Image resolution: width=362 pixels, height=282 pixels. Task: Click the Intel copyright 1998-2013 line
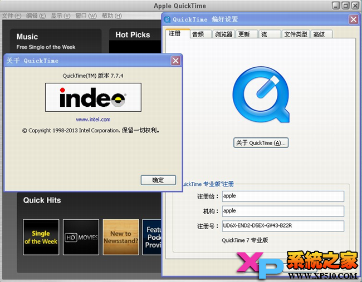pos(91,131)
